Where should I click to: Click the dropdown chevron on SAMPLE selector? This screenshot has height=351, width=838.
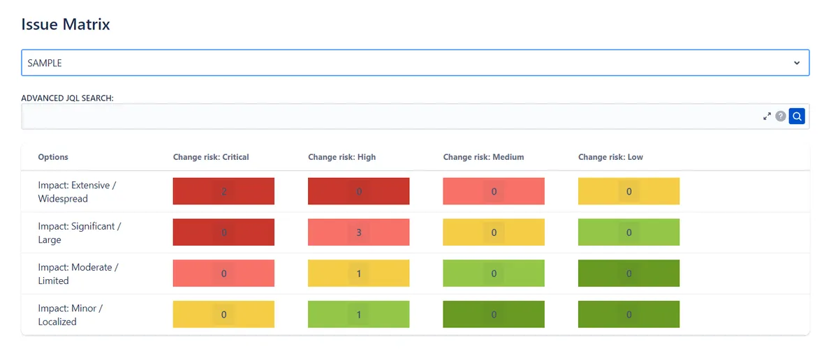797,63
